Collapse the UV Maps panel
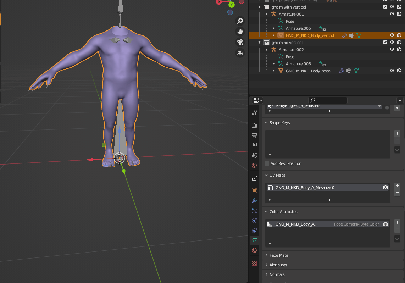 point(266,175)
